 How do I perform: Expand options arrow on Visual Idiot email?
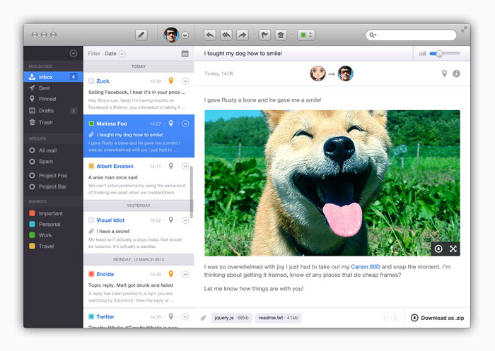(x=185, y=220)
